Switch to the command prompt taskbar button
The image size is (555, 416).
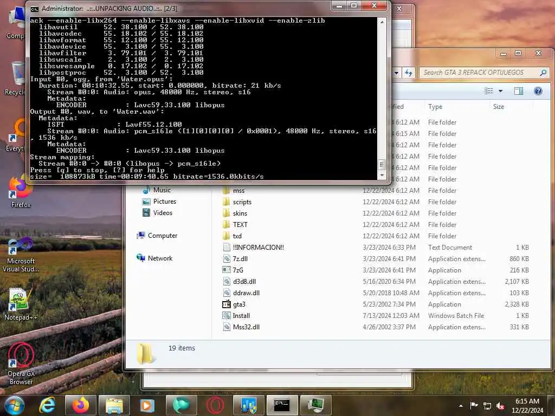click(282, 405)
